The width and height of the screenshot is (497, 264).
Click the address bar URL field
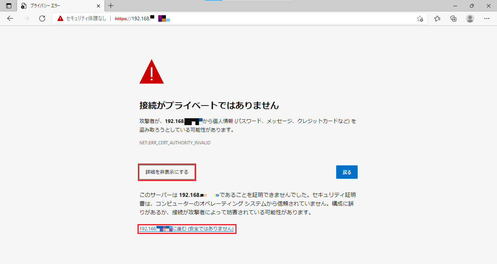[255, 18]
